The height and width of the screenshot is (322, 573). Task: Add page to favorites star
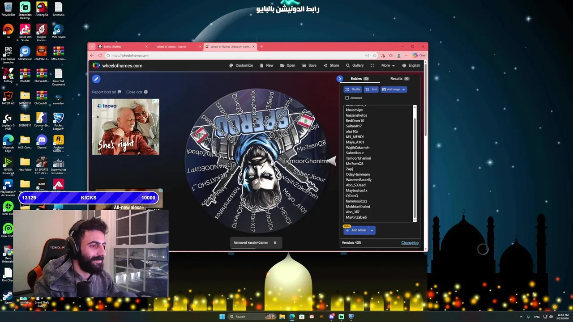pos(375,55)
